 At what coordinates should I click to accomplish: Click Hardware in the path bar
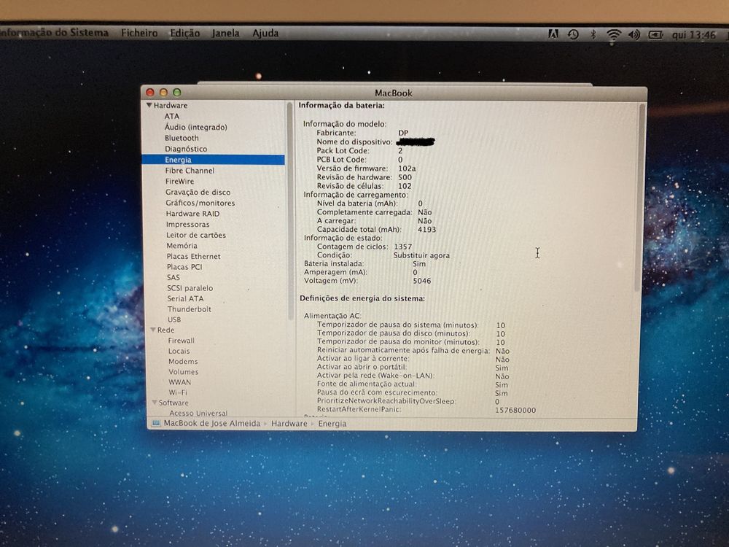point(289,424)
